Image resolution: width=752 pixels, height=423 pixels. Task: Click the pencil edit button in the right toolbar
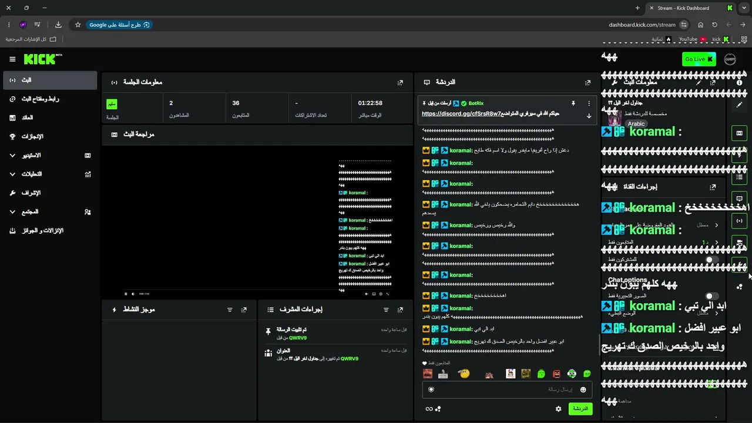740,105
